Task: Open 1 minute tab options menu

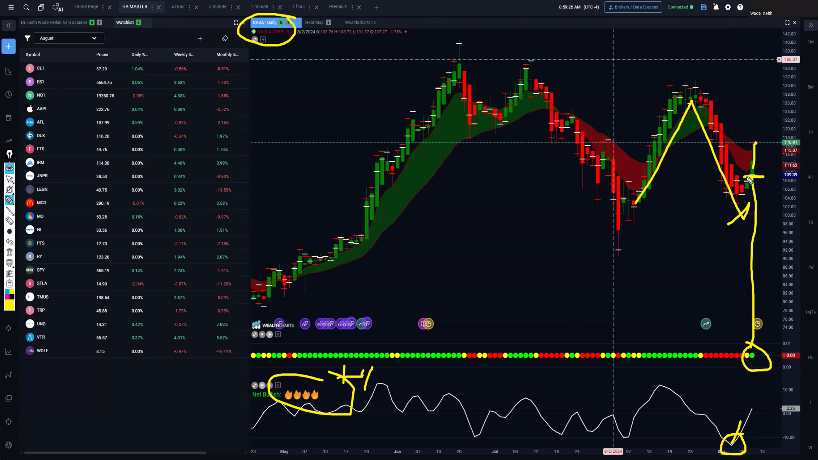Action: tap(273, 7)
